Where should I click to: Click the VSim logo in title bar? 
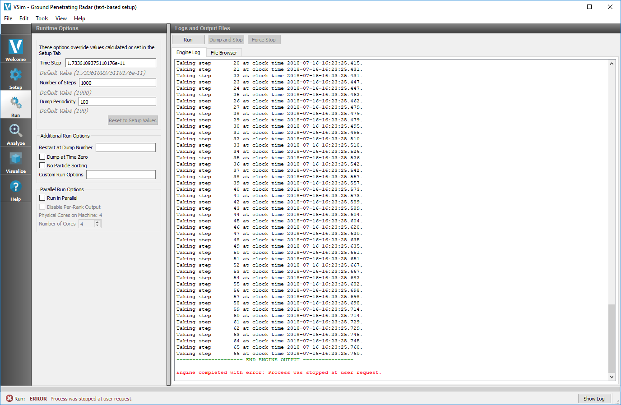[x=7, y=7]
